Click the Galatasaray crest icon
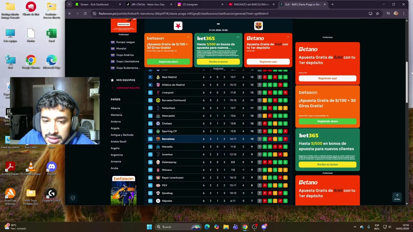413x232 pixels. click(158, 162)
